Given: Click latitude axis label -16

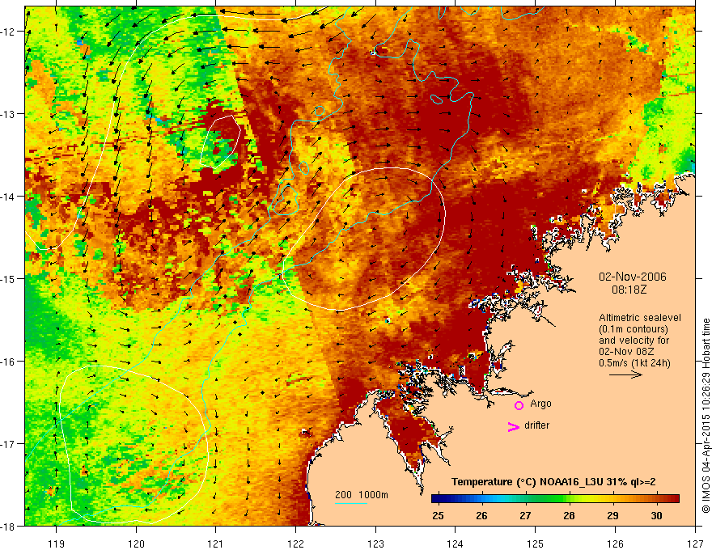Looking at the screenshot, I should (8, 362).
